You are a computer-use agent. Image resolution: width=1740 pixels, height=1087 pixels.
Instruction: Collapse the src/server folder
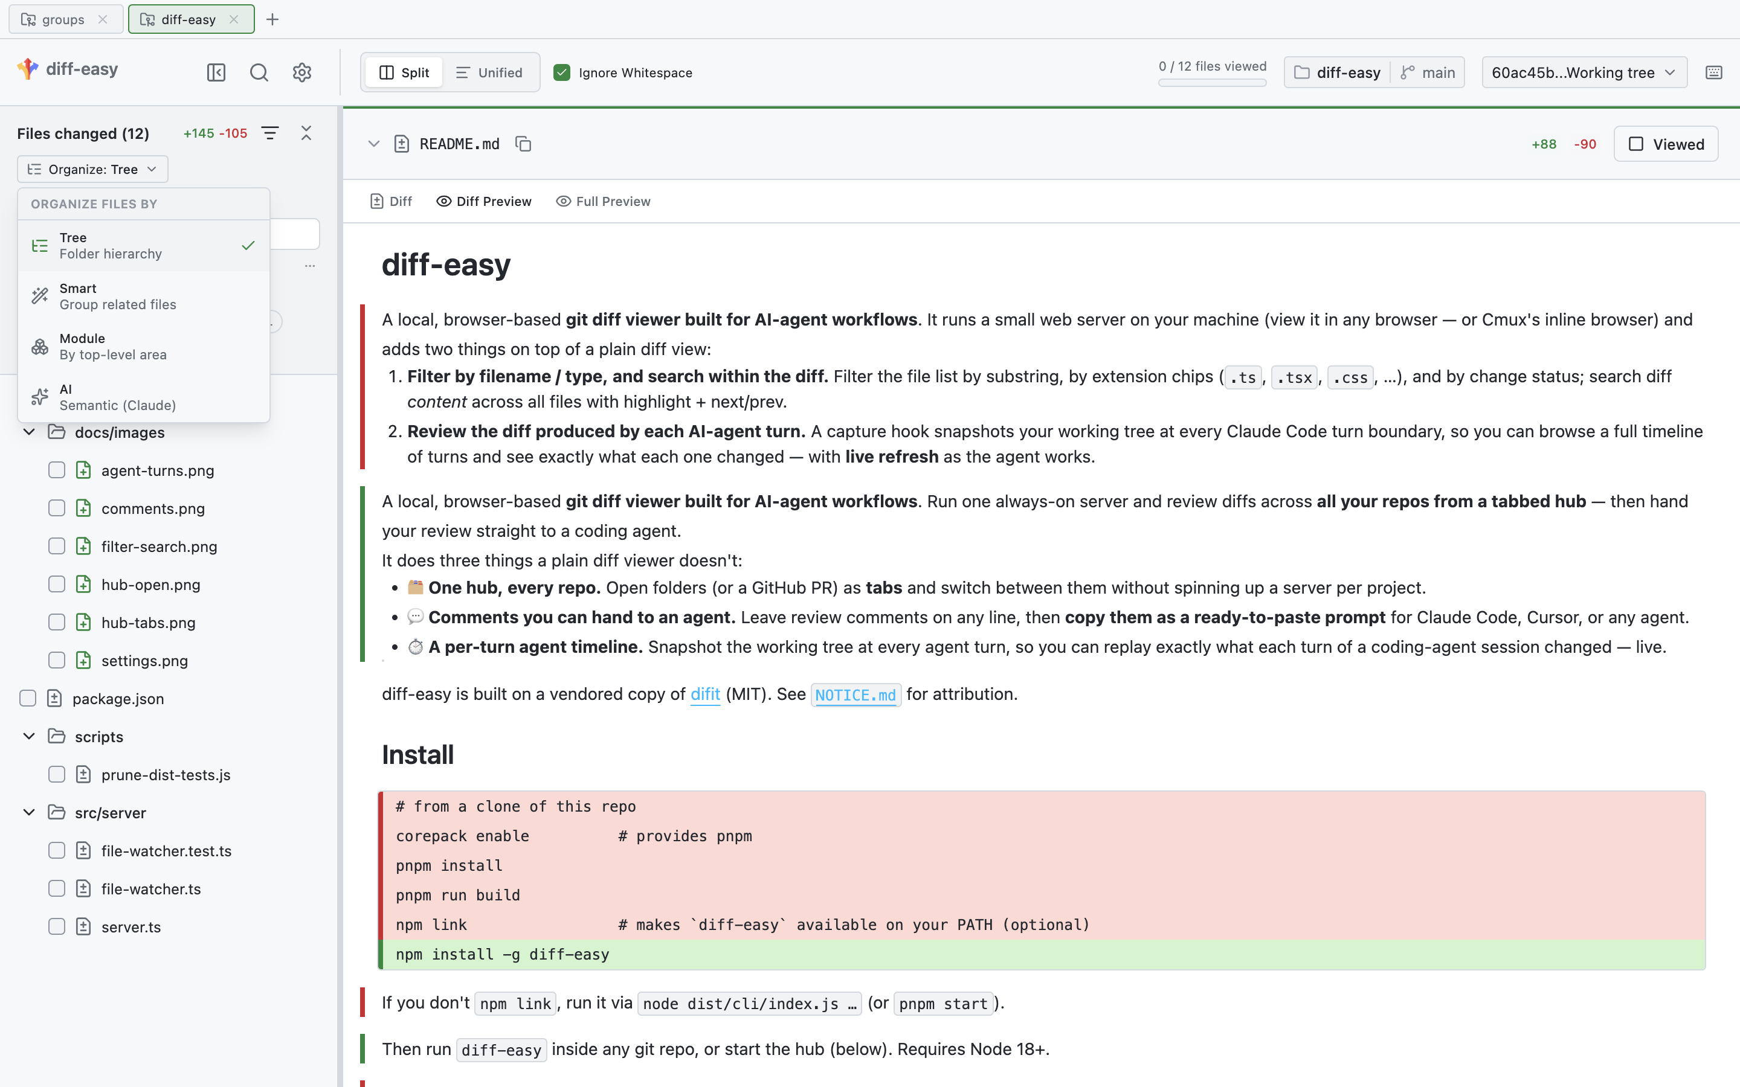tap(29, 812)
